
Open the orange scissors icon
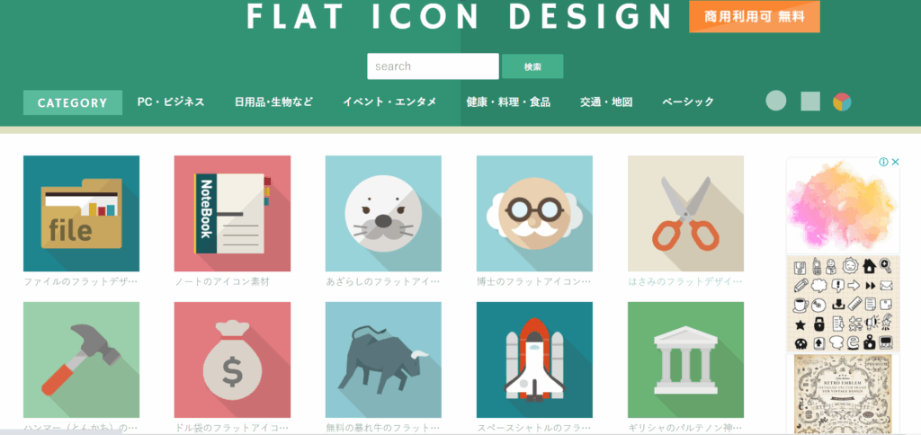(x=685, y=213)
